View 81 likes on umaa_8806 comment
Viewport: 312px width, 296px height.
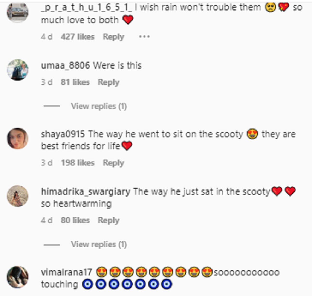coord(75,82)
